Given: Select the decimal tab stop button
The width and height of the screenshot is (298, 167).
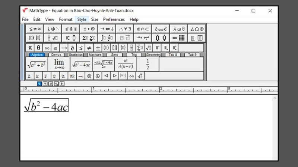Looking at the screenshot, I should [62, 83].
